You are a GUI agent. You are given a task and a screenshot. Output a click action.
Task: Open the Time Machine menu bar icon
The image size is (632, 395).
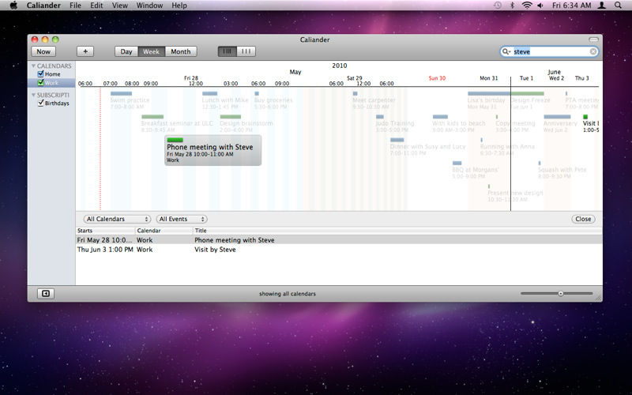(498, 6)
